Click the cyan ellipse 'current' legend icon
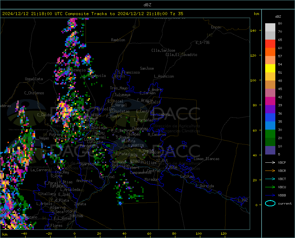The width and height of the screenshot is (295, 238). point(270,203)
